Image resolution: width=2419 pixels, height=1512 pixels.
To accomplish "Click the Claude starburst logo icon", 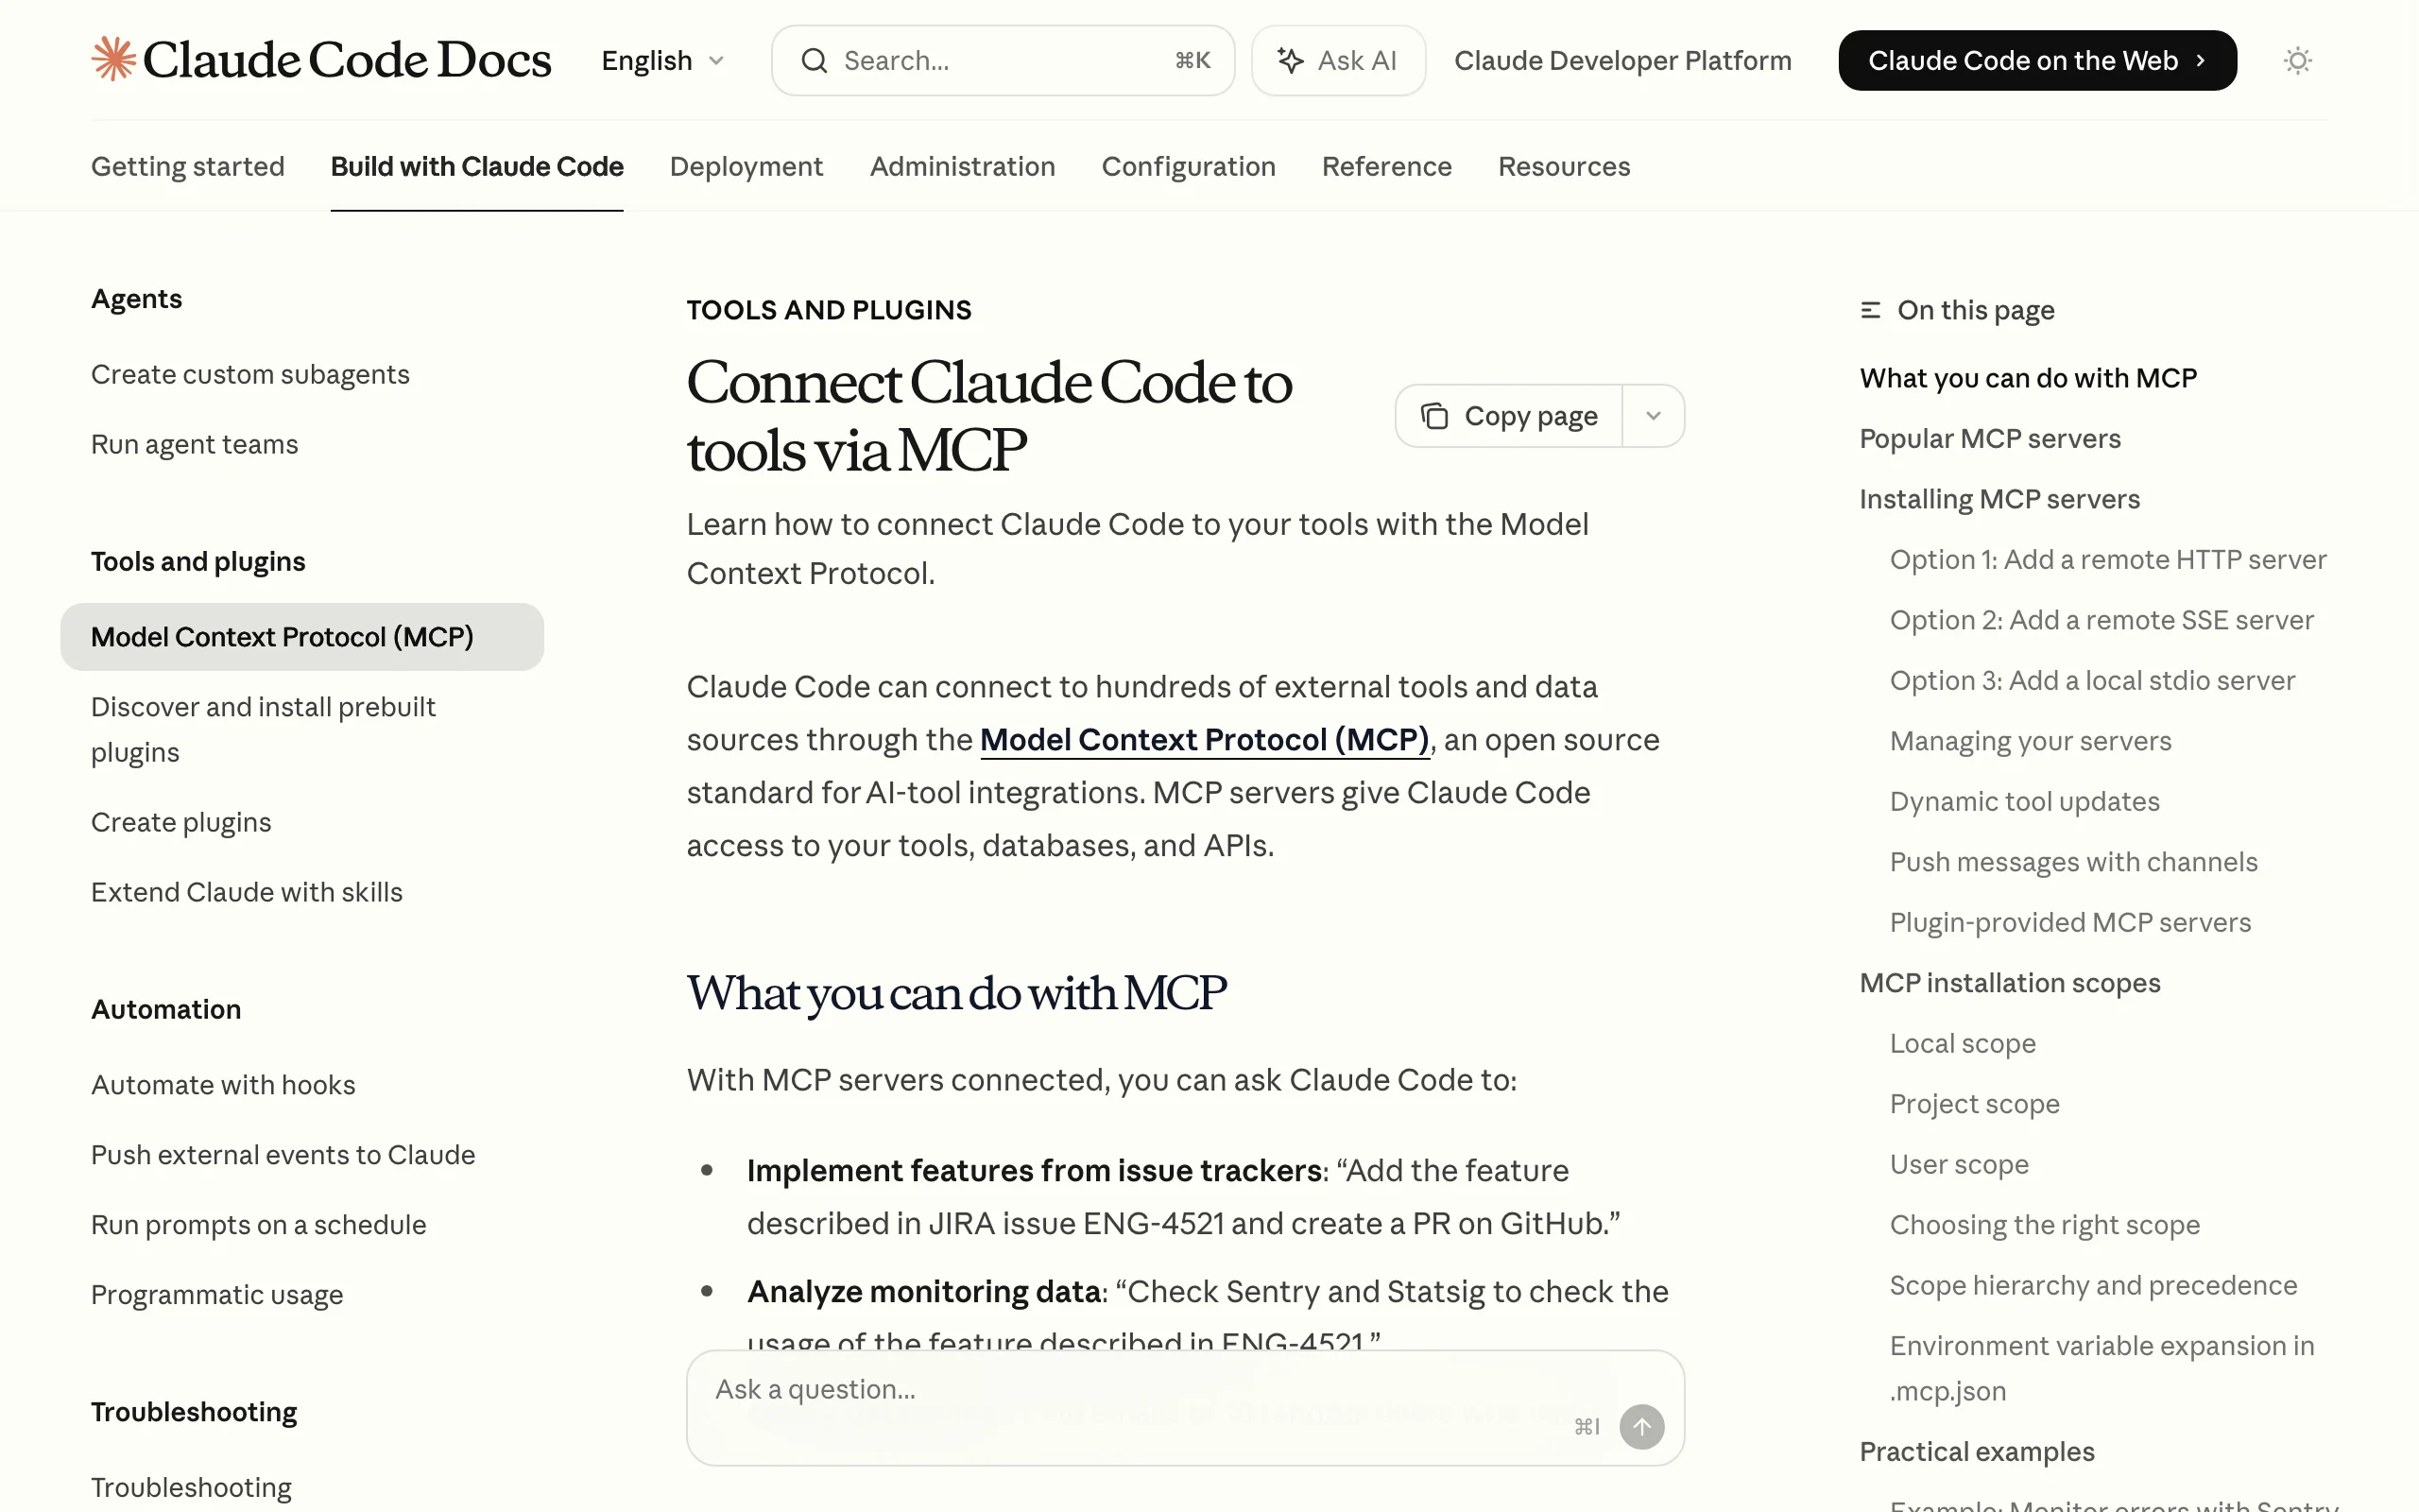I will point(114,59).
